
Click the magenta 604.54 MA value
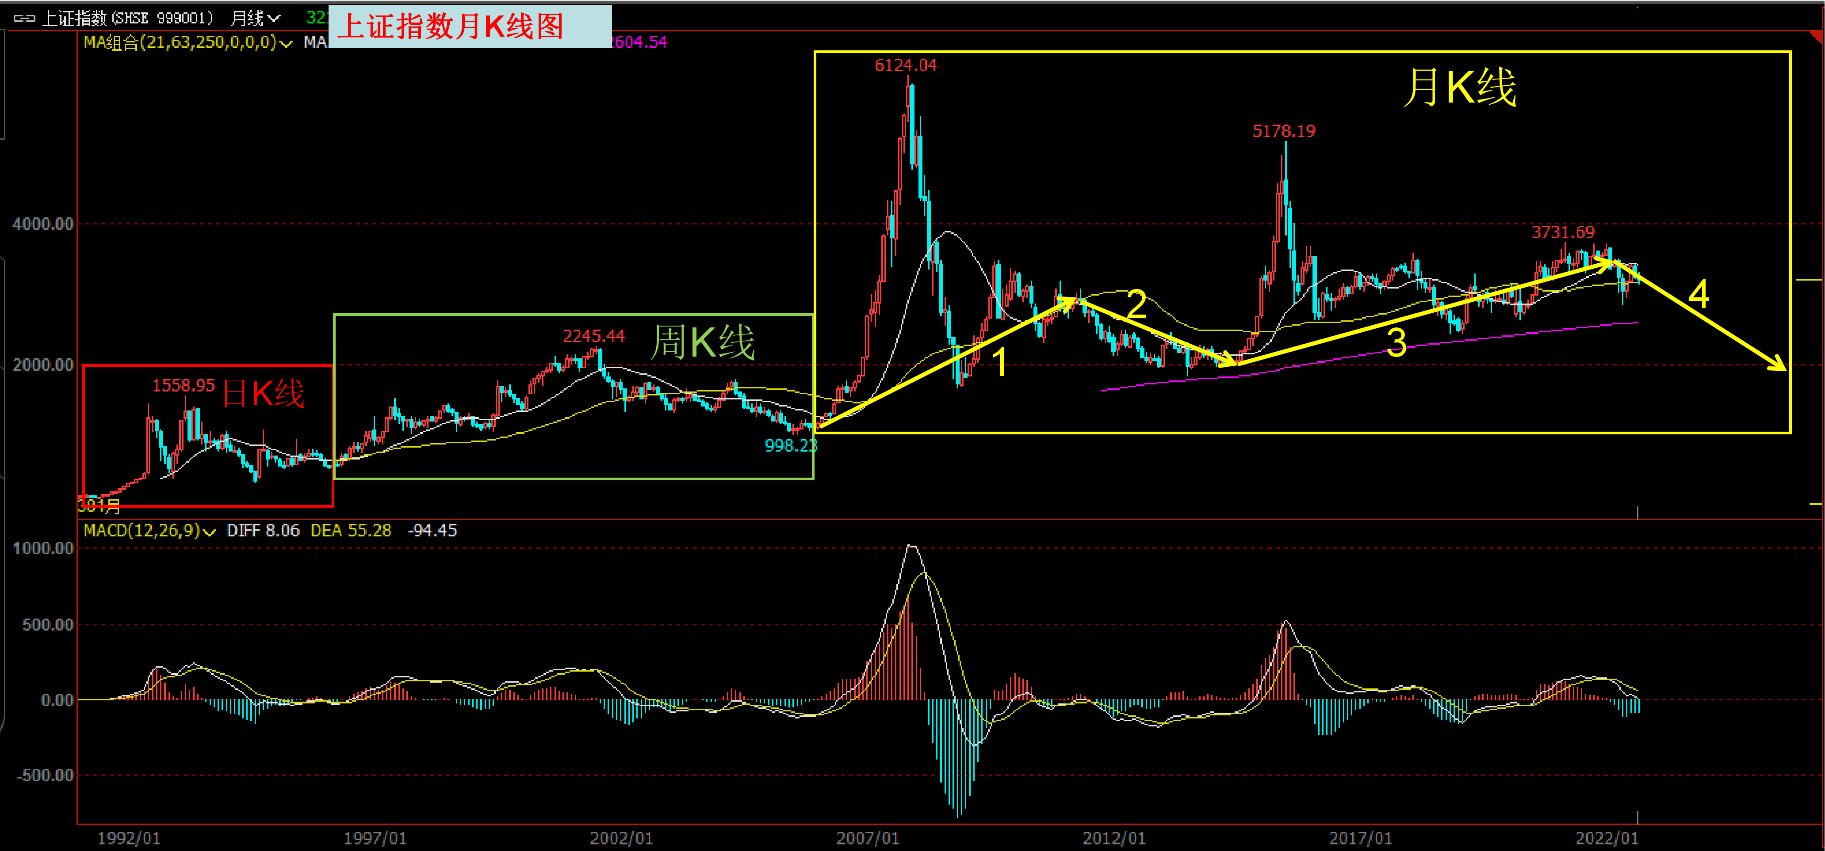(640, 42)
